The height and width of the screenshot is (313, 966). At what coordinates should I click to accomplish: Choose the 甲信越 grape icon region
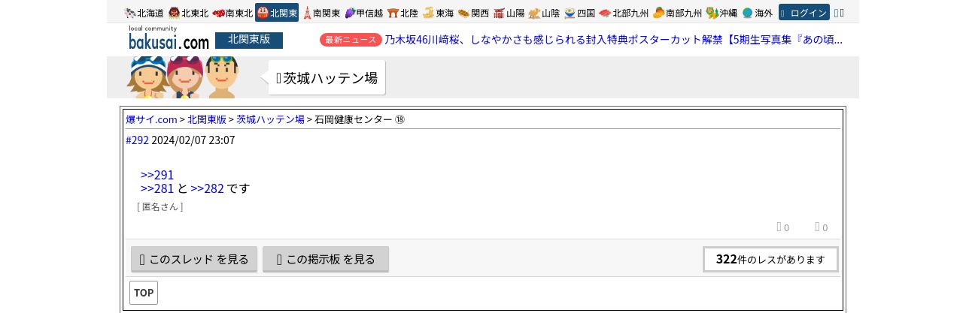[364, 13]
